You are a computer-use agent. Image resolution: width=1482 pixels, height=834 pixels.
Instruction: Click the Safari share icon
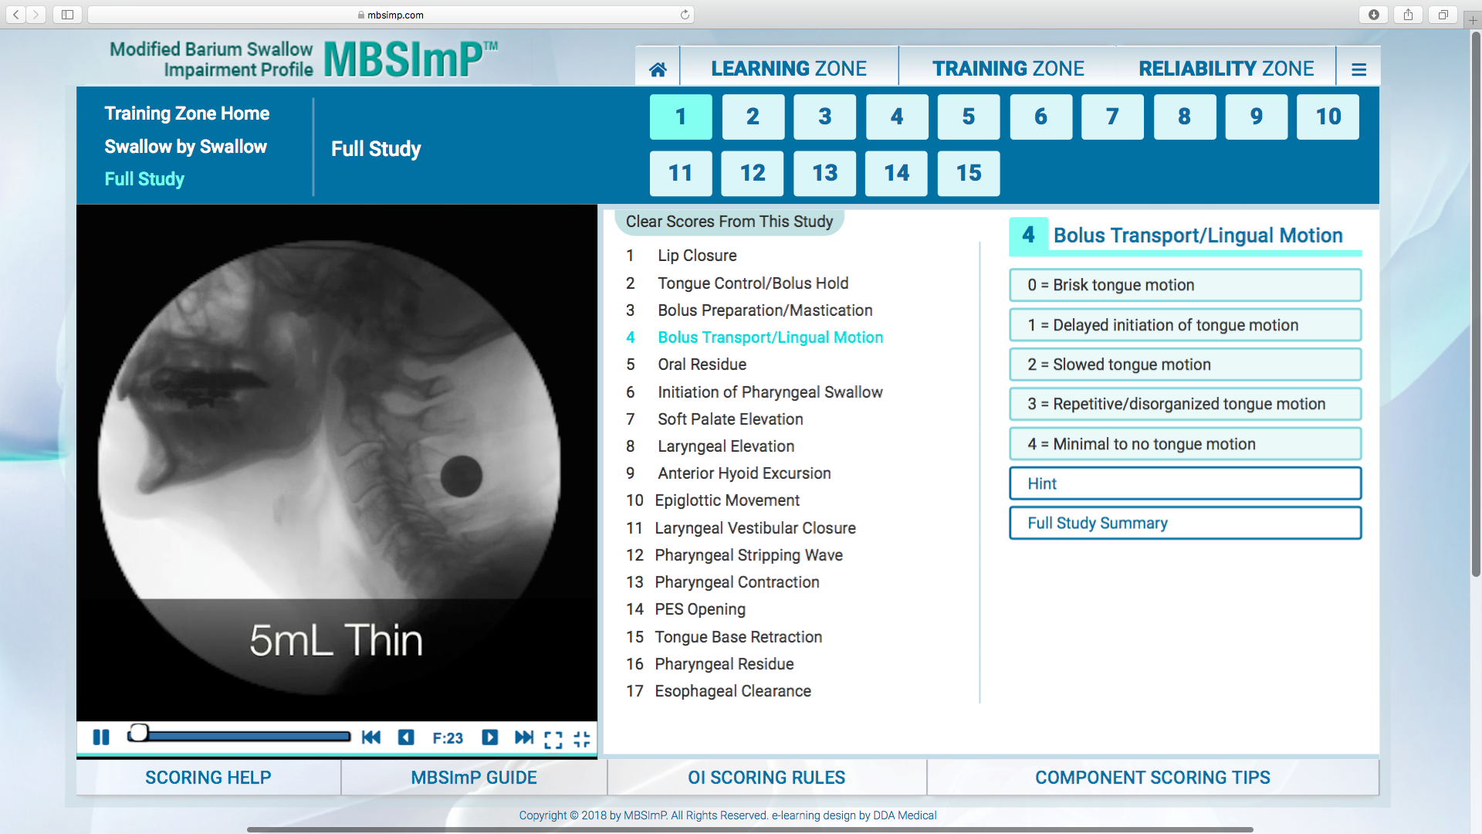coord(1409,14)
